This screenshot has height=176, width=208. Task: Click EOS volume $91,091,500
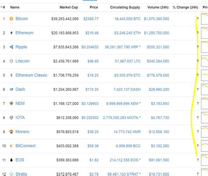click(159, 160)
